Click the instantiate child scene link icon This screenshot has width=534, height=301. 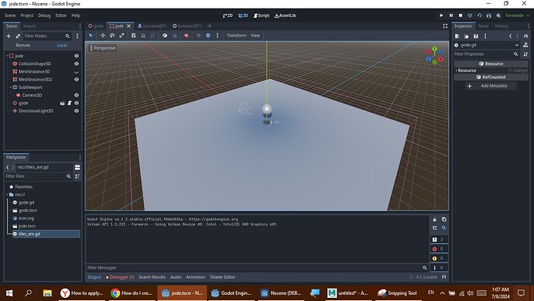[x=18, y=36]
